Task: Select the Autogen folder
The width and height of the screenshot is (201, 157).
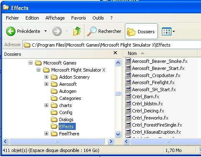Action: (68, 91)
